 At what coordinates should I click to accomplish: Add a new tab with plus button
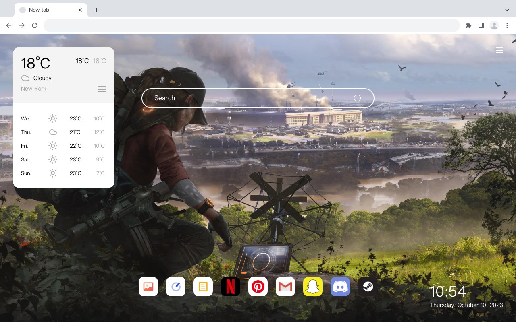pyautogui.click(x=96, y=10)
